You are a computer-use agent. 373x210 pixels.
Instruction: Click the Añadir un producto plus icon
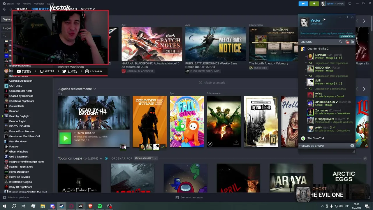point(4,197)
